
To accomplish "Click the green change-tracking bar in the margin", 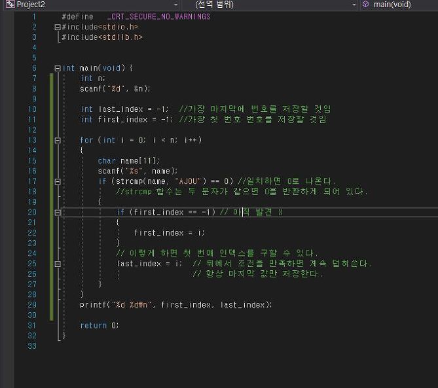I will click(x=52, y=197).
